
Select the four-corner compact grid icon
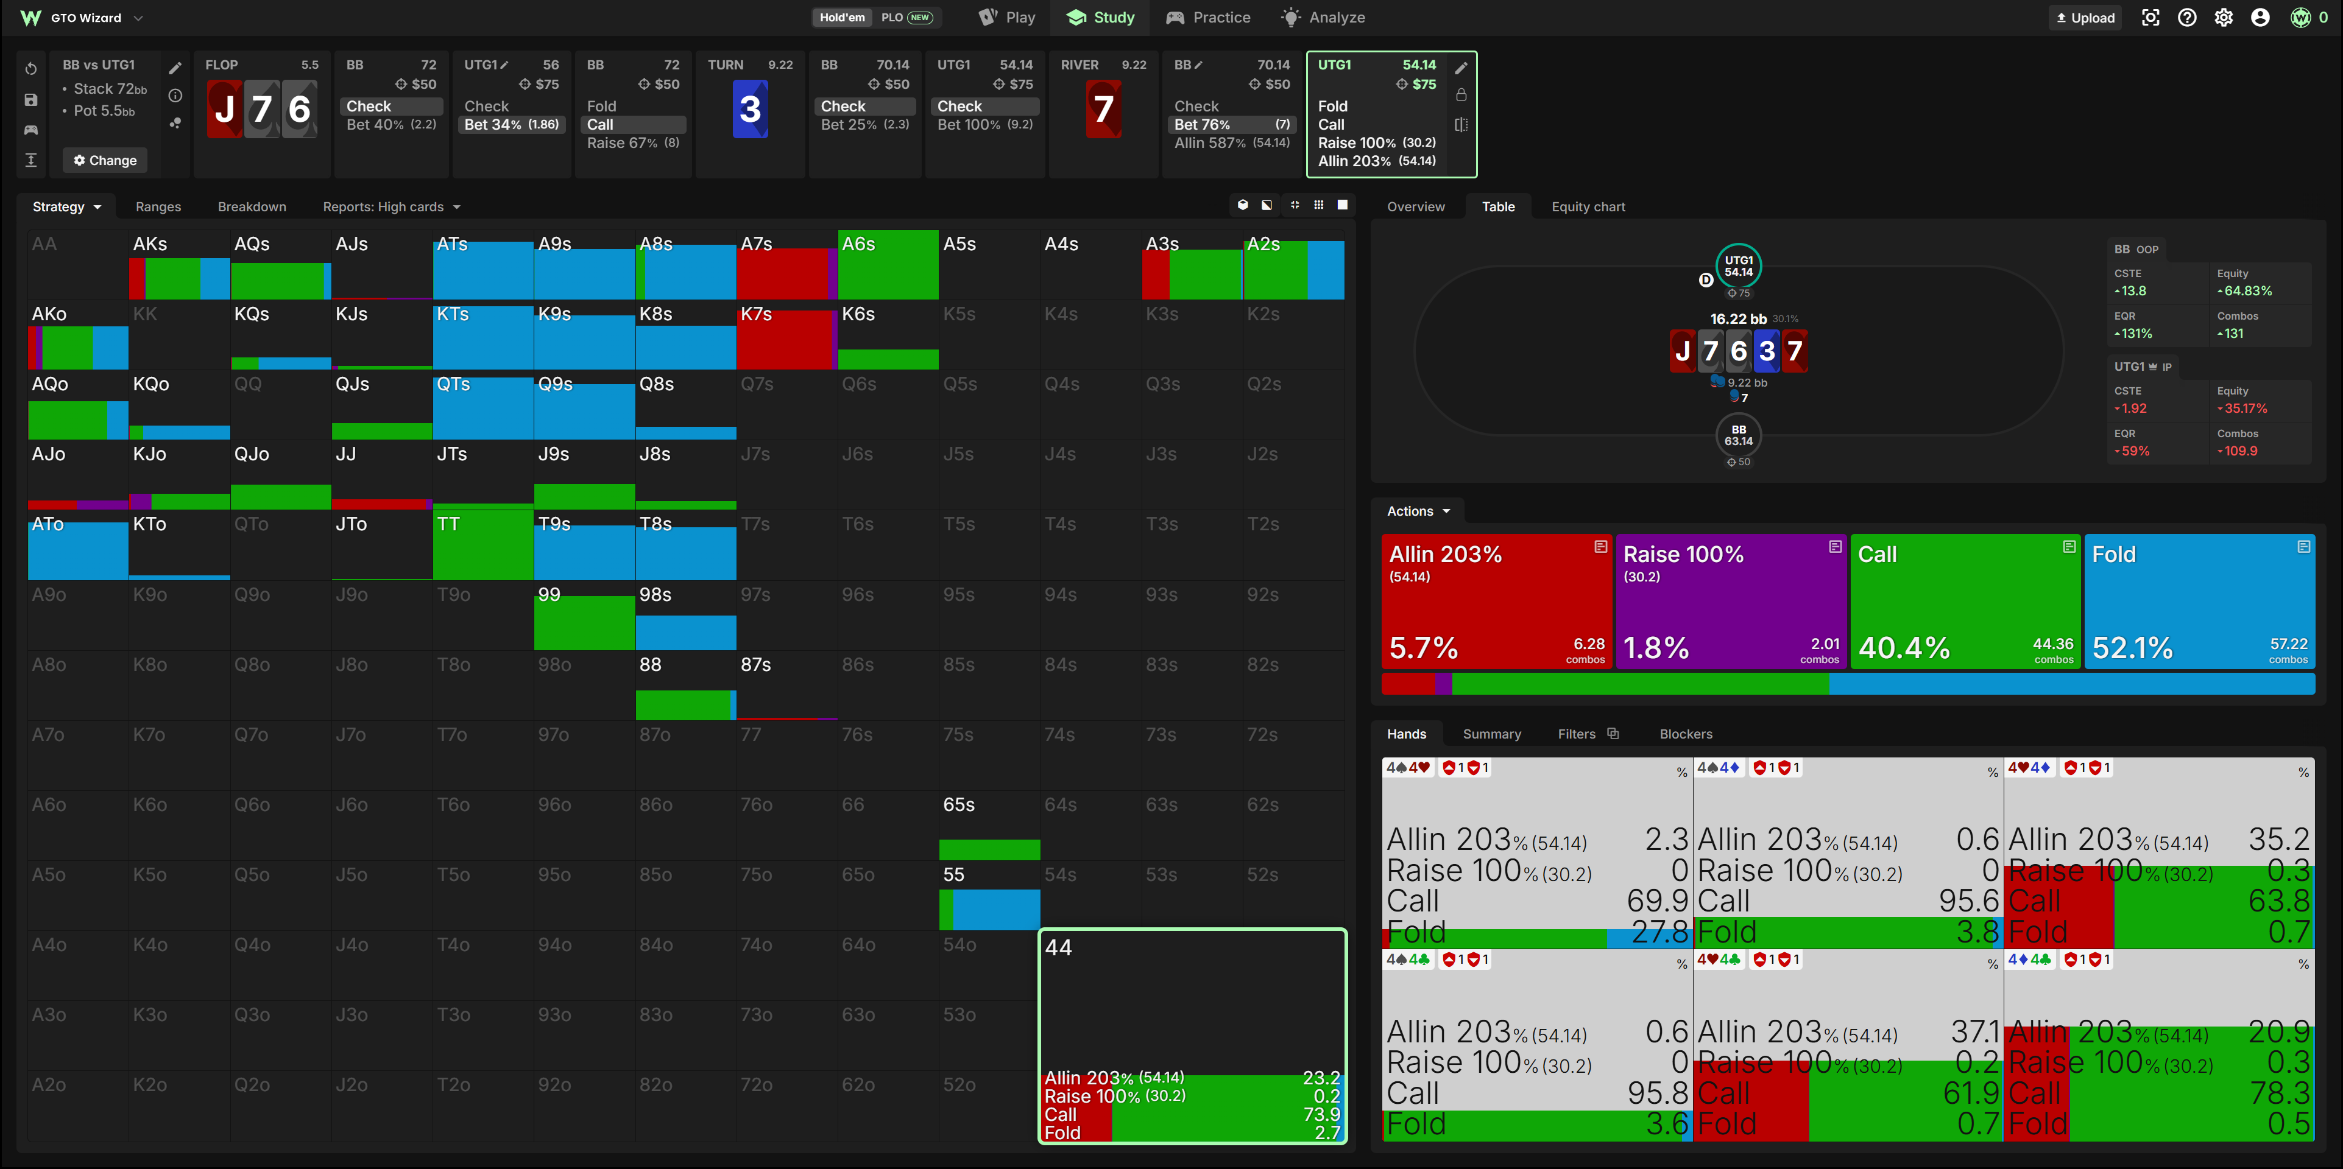[x=1295, y=205]
